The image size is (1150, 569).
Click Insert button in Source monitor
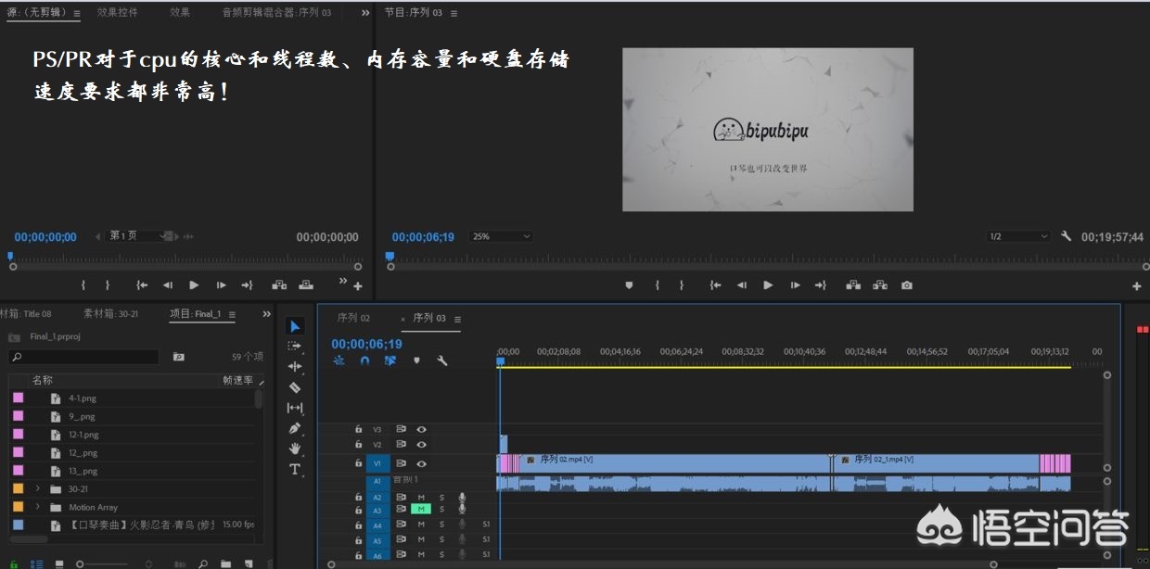278,285
